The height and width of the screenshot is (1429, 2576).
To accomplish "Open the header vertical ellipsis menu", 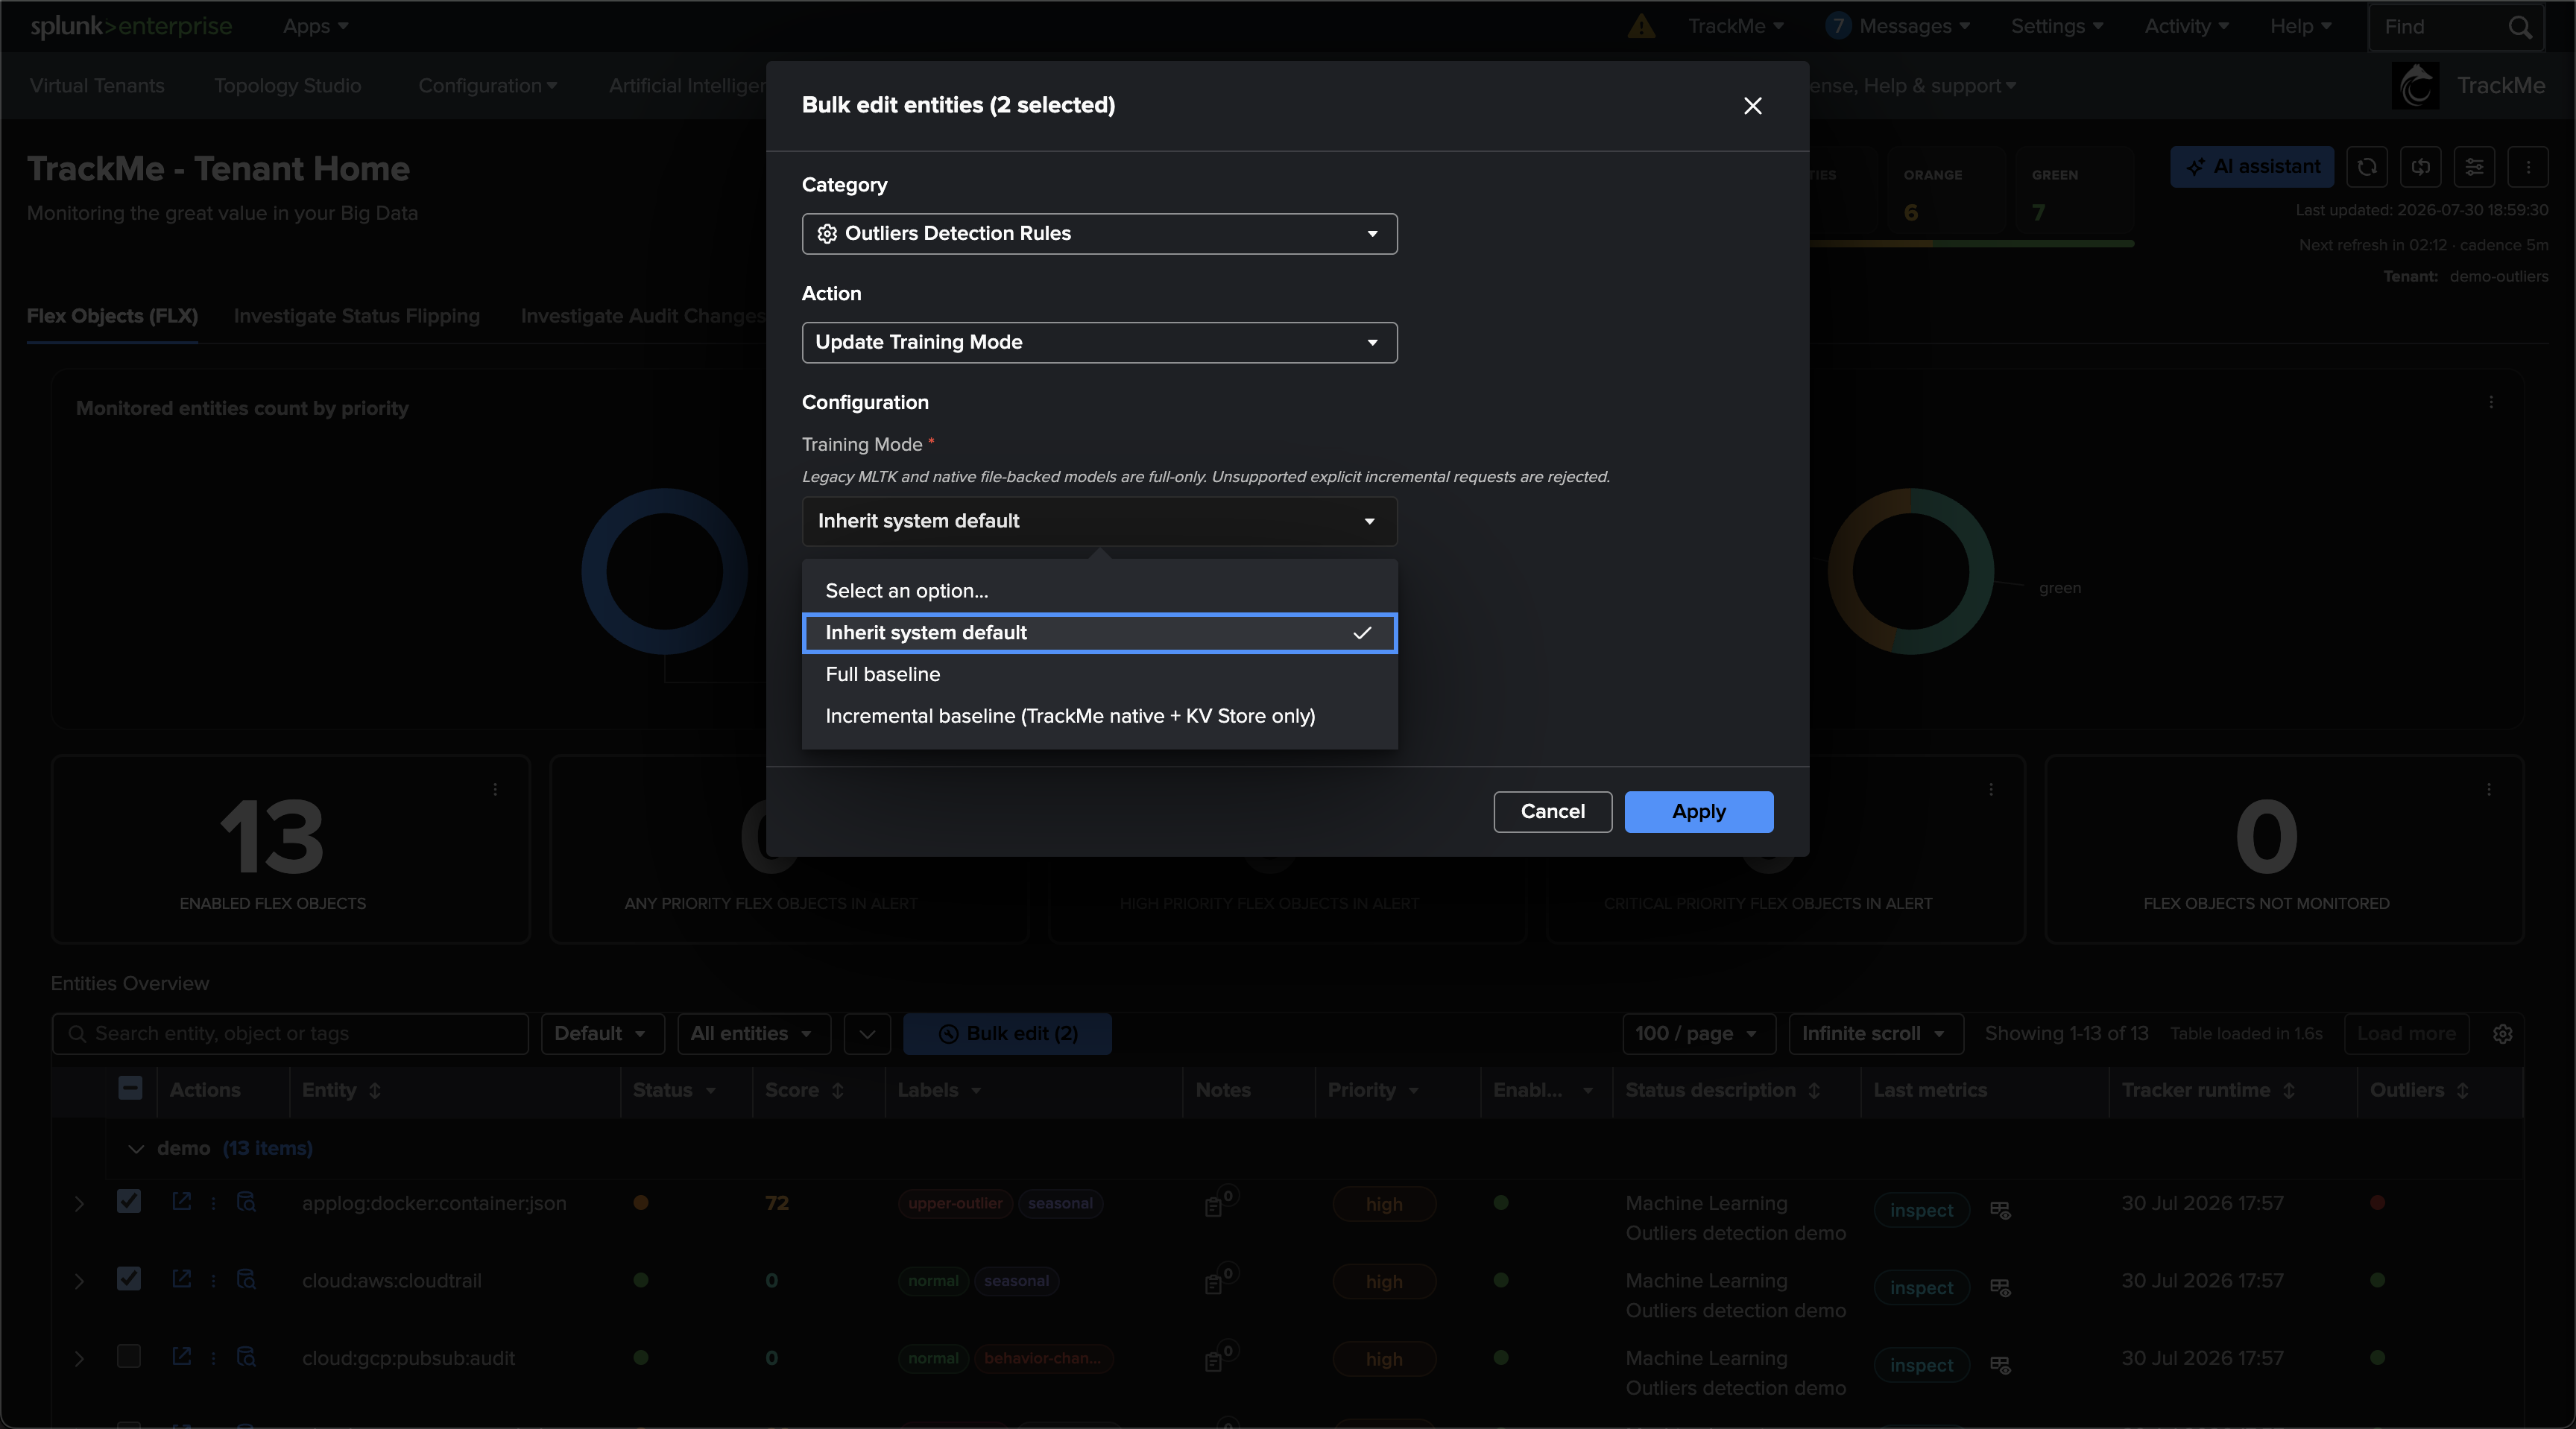I will 2528,167.
